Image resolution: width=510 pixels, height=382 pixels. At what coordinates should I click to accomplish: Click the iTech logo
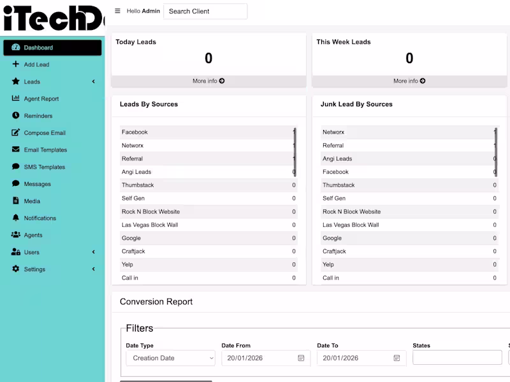(54, 18)
